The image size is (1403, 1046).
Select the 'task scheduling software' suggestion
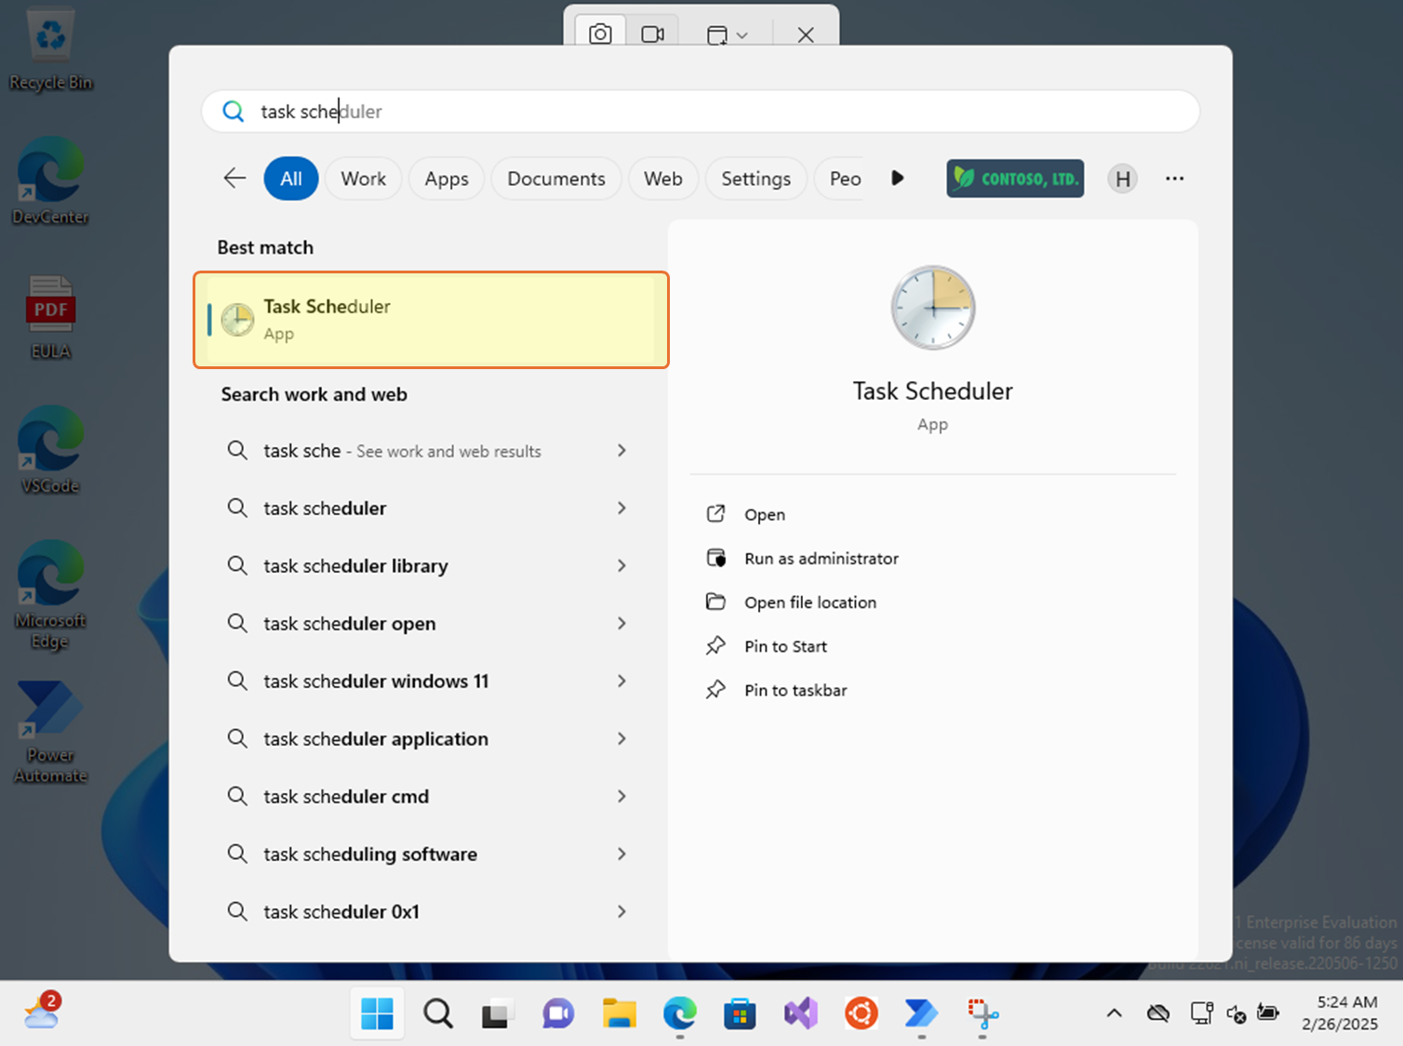[370, 854]
